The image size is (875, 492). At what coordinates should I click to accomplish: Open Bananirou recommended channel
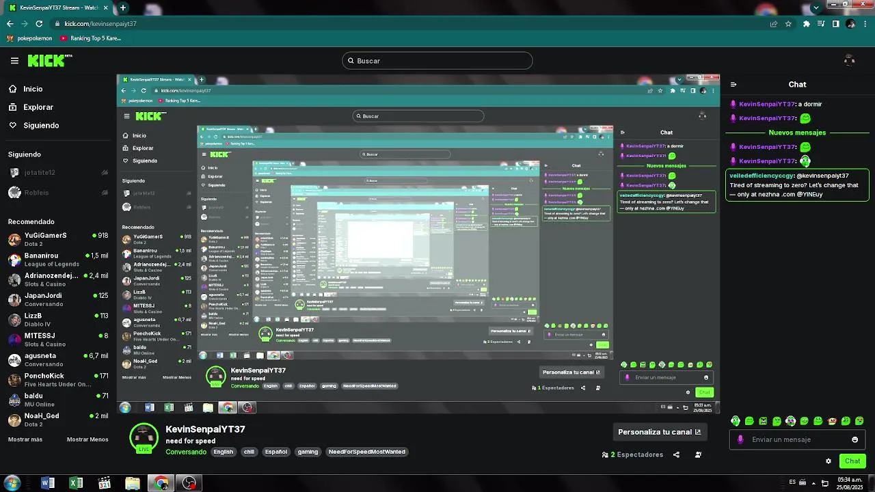[x=58, y=260]
